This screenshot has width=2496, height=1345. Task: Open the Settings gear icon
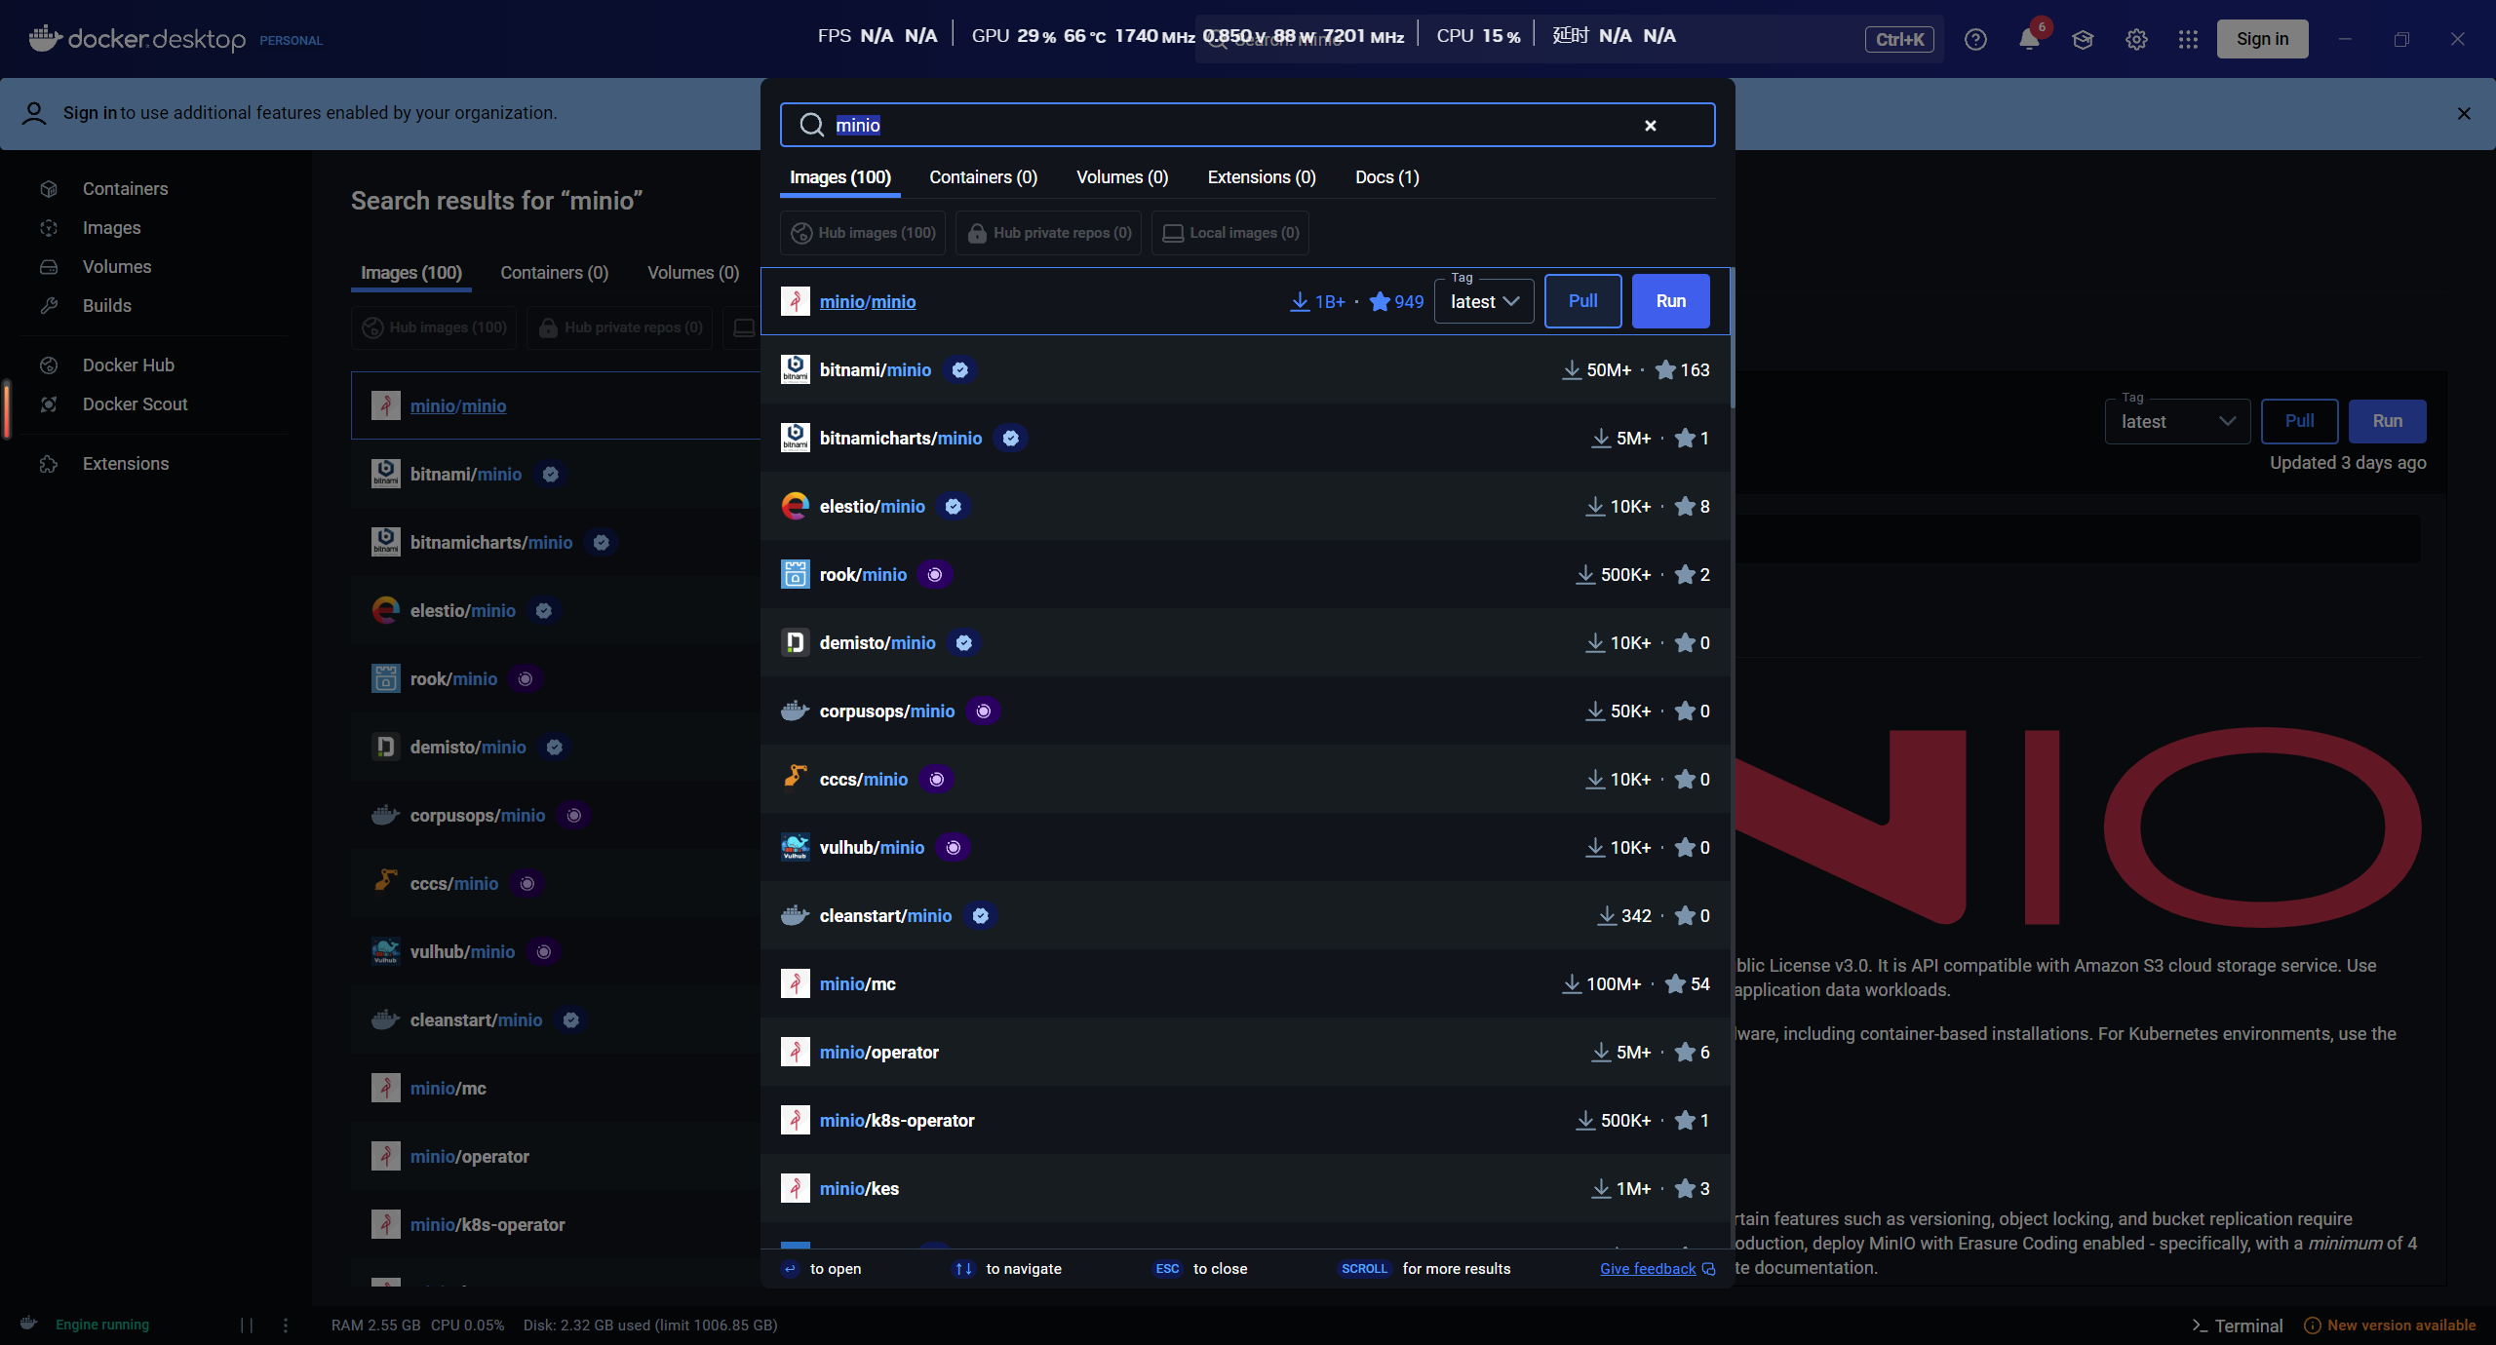tap(2136, 40)
